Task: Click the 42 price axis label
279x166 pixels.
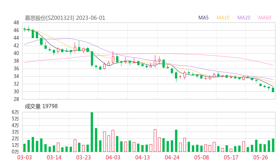Action: [16, 46]
